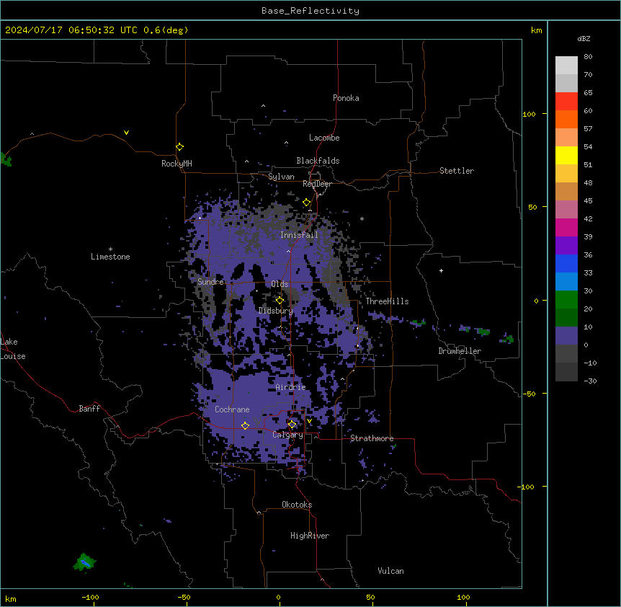Click the Ponoka city label

click(x=346, y=98)
